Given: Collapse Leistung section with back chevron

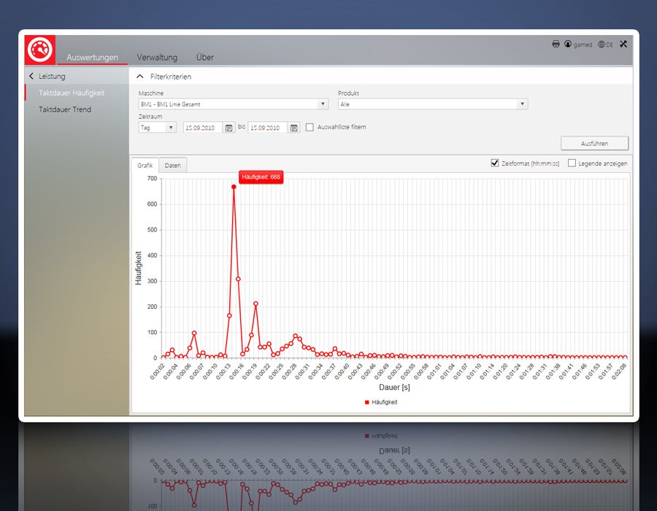Looking at the screenshot, I should click(x=31, y=76).
